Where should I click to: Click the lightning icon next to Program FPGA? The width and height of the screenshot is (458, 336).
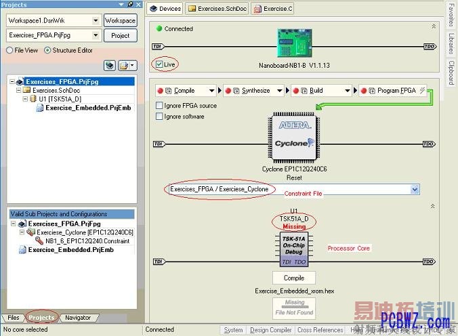pos(422,90)
